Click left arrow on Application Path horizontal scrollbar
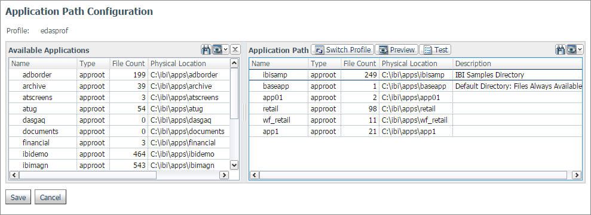The image size is (591, 215). (x=254, y=175)
